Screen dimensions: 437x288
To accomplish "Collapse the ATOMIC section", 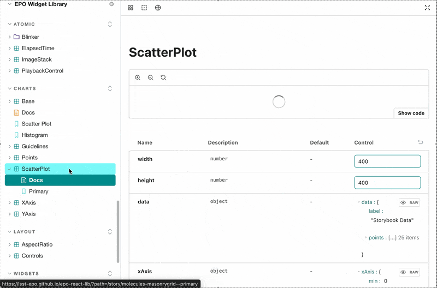I will point(110,24).
